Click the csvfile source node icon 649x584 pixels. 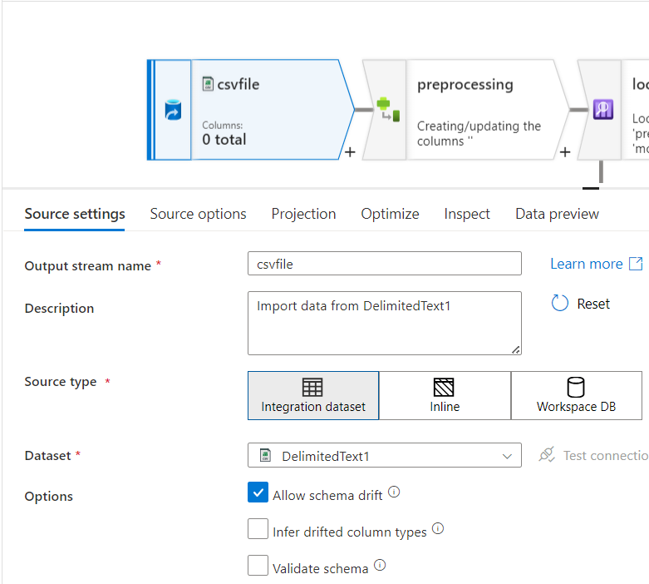pos(173,110)
